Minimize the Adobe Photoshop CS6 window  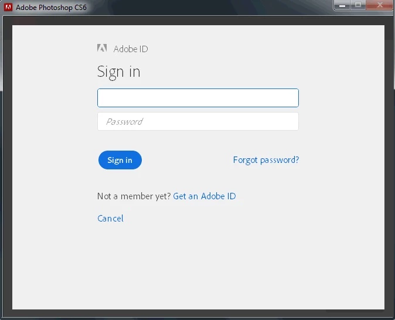click(x=342, y=5)
